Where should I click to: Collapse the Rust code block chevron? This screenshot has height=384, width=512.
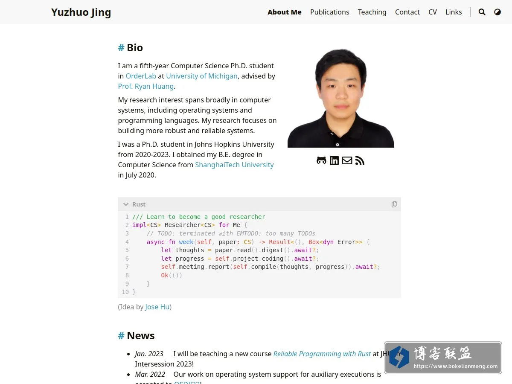(x=126, y=204)
